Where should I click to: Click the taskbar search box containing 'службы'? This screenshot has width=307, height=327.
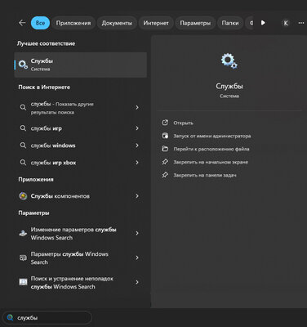[47, 318]
